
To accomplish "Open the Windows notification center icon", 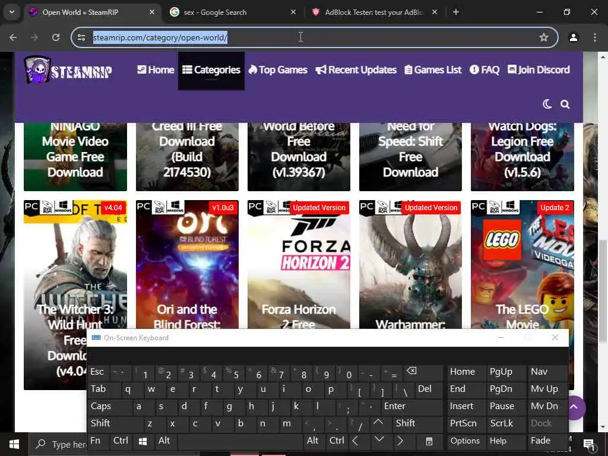I will pyautogui.click(x=589, y=444).
